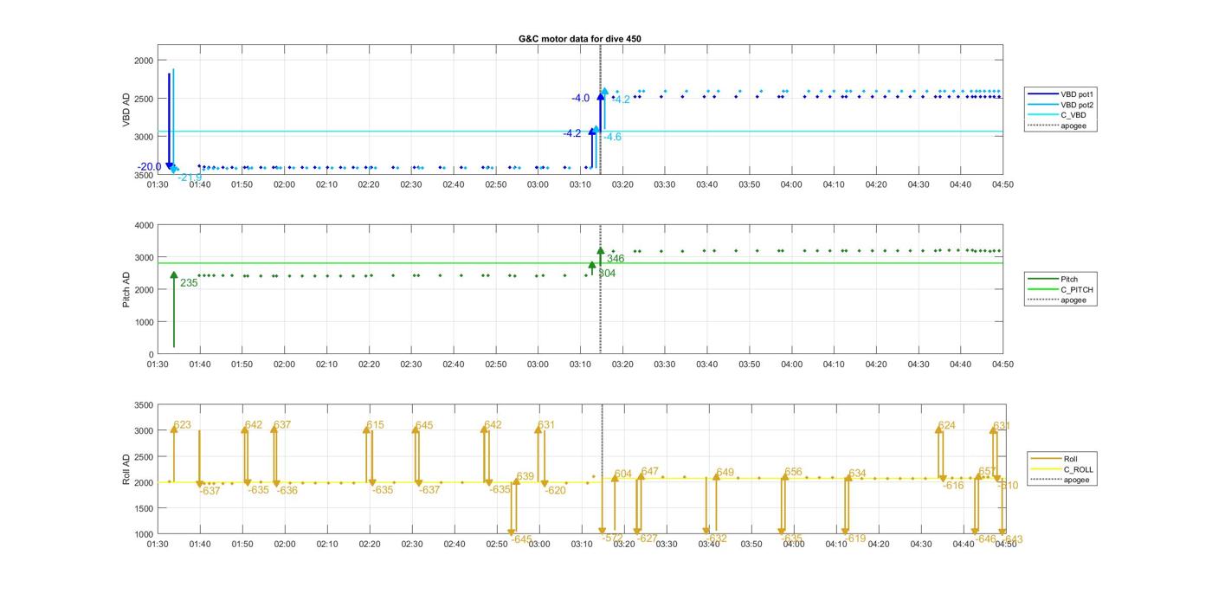
Task: Select the '-619' roll data label
Action: pyautogui.click(x=855, y=539)
